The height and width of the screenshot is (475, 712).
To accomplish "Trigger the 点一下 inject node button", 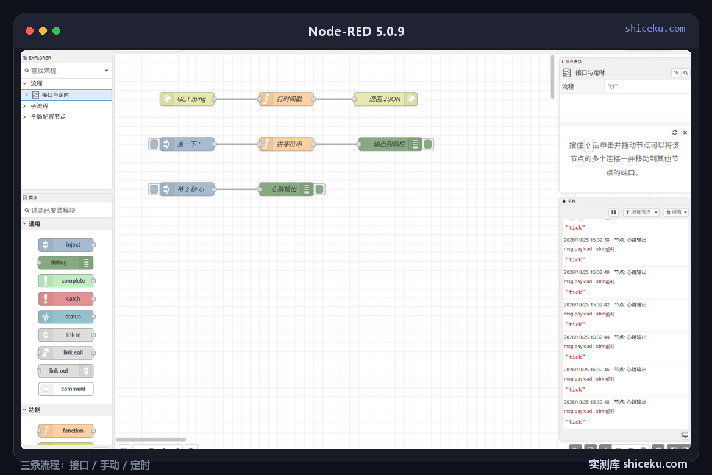I will [154, 144].
